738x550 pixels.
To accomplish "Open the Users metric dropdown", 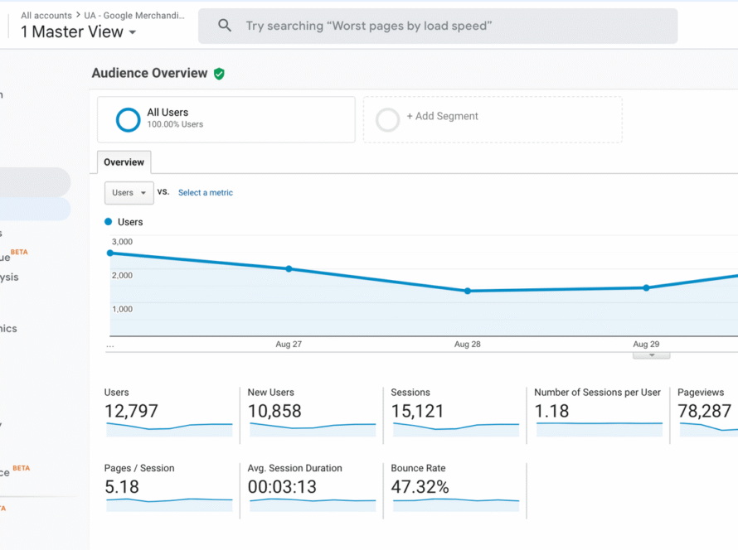I will coord(129,192).
